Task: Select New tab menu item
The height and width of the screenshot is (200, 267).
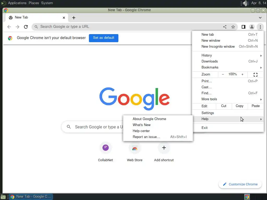Action: click(228, 35)
